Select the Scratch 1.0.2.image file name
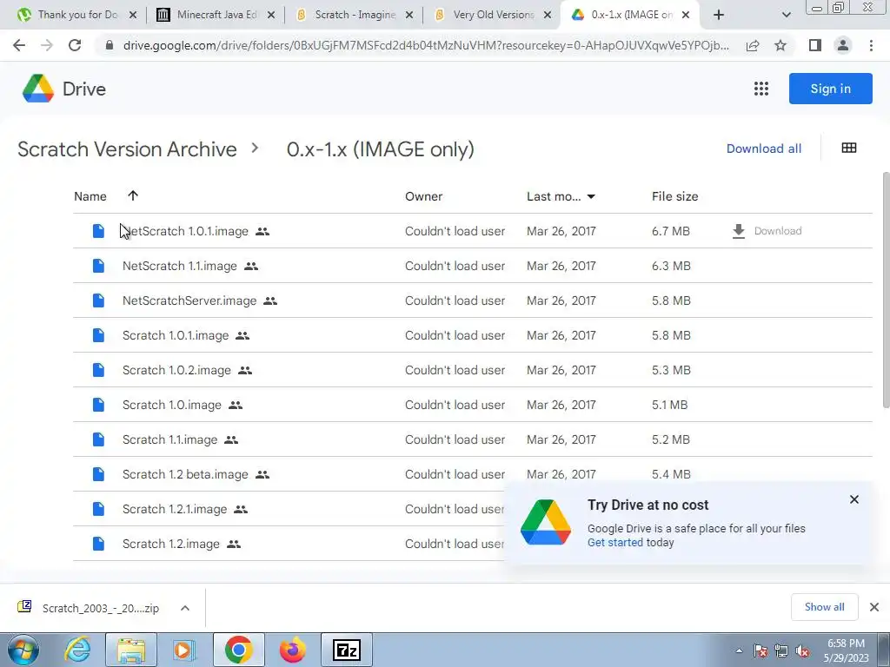 coord(176,370)
